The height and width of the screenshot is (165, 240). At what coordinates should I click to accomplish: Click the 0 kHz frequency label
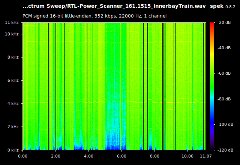coord(12,150)
